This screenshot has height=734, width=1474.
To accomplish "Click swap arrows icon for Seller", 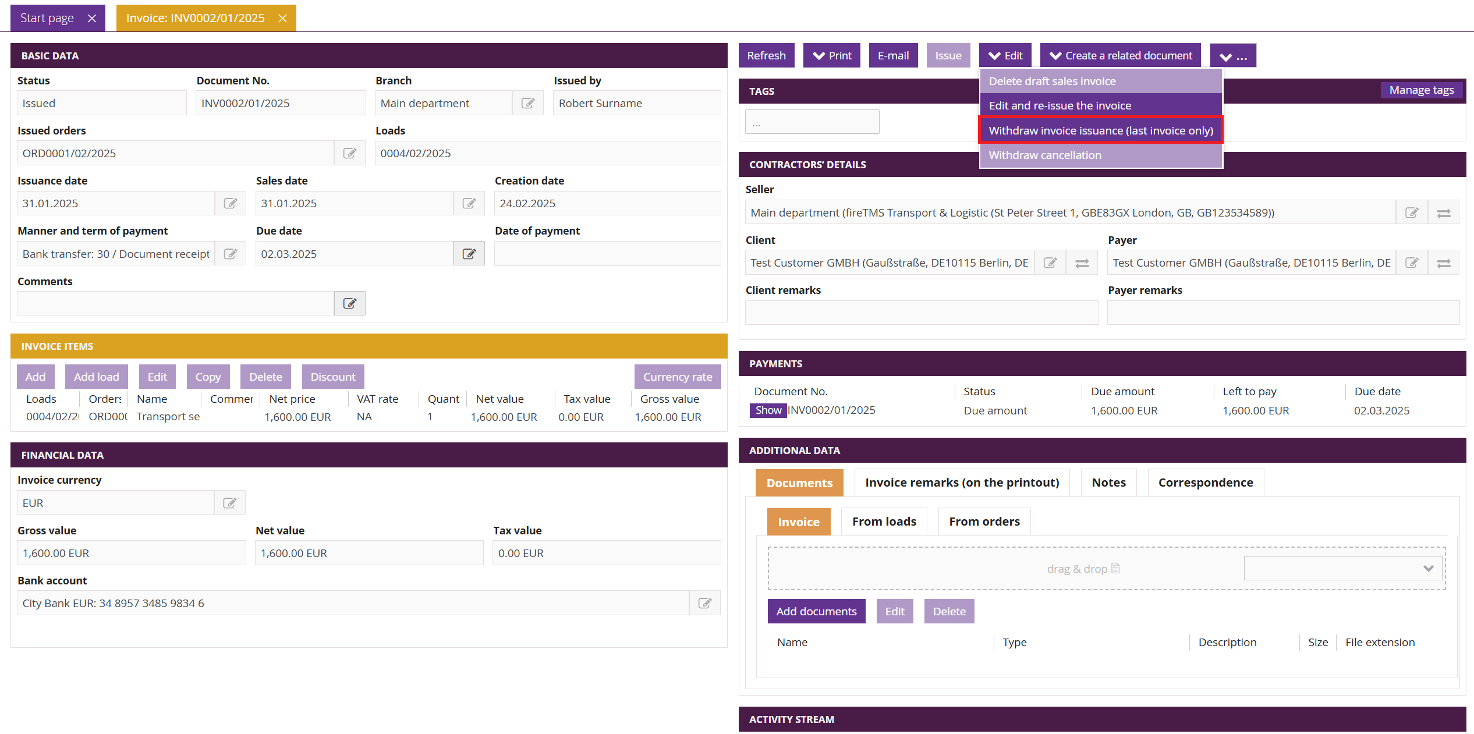I will 1444,213.
